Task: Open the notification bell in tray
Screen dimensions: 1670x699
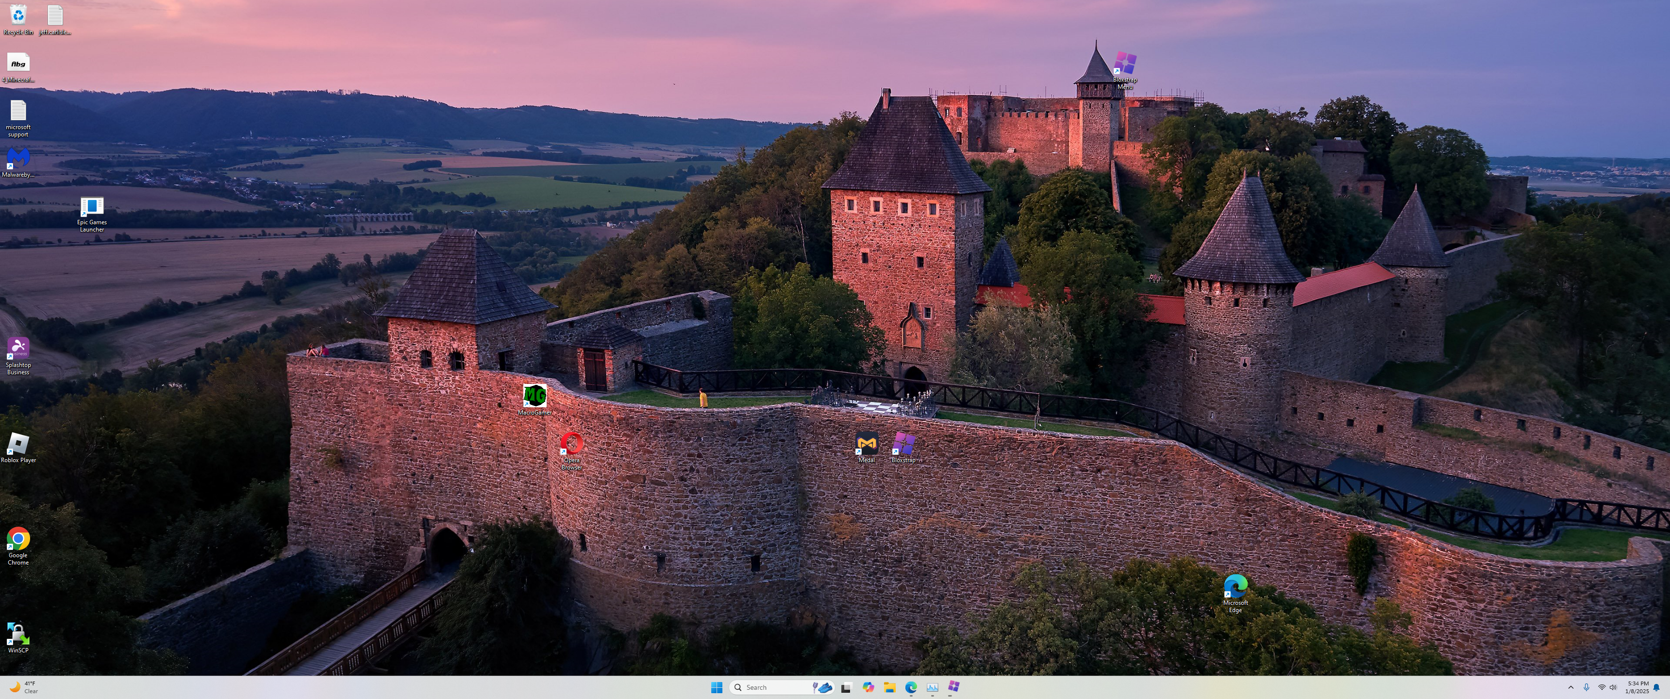Action: click(1656, 687)
